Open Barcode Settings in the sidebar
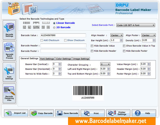The width and height of the screenshot is (160, 125). (x=9, y=30)
